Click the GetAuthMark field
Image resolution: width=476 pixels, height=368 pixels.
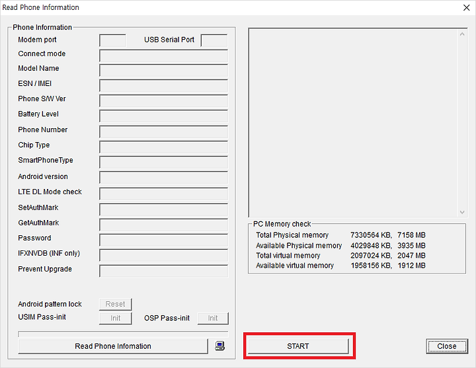(164, 225)
